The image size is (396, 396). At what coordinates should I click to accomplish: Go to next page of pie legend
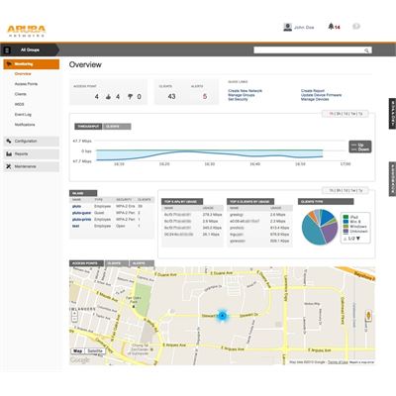[358, 239]
